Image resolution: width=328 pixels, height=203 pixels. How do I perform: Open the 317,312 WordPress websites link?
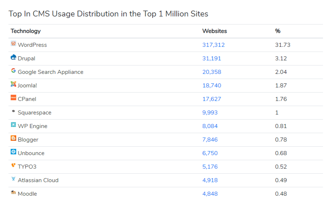coord(214,45)
